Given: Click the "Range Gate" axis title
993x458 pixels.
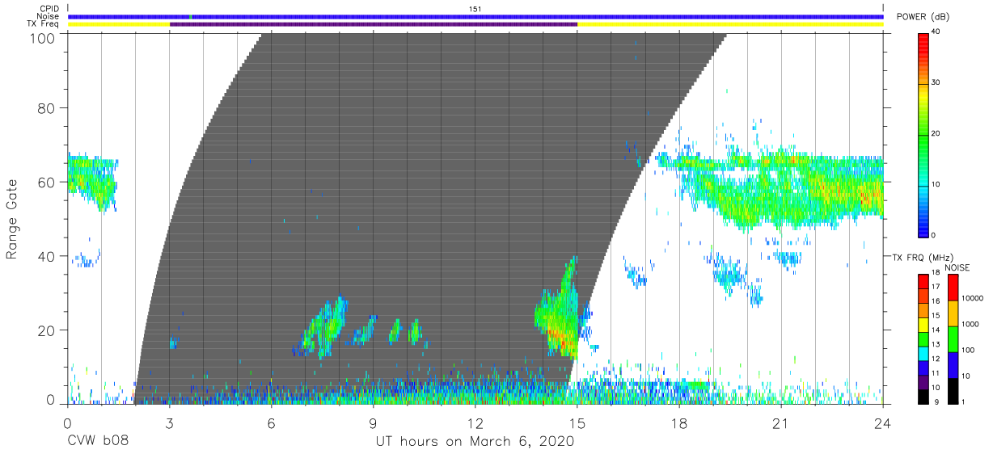Looking at the screenshot, I should tap(12, 220).
